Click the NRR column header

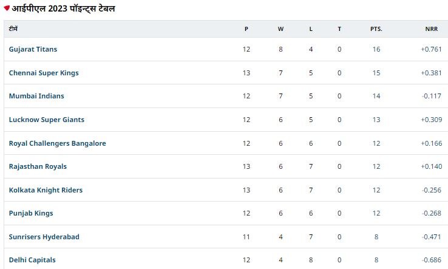431,29
